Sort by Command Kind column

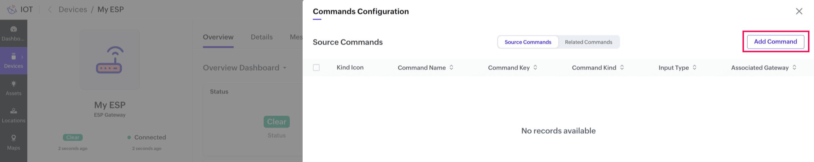pyautogui.click(x=622, y=68)
